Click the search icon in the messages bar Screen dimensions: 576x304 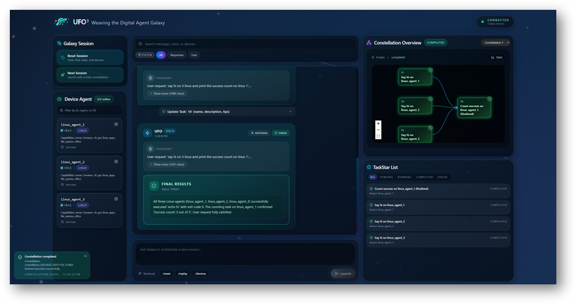tap(140, 43)
